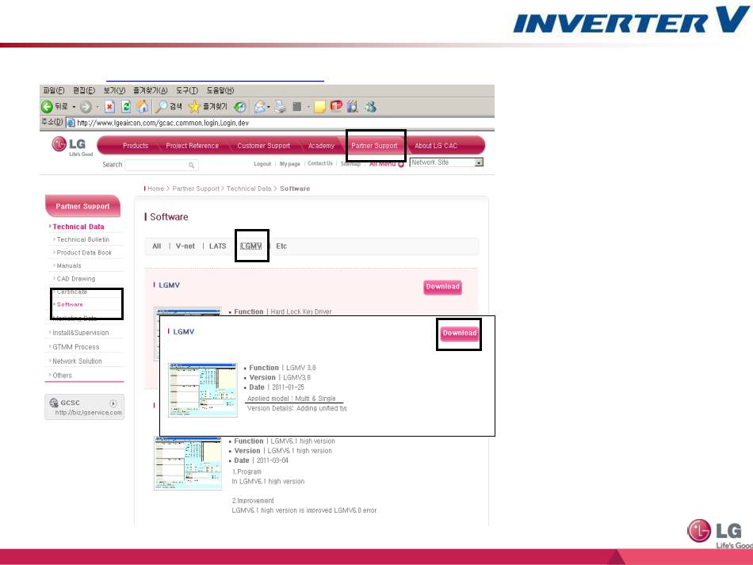This screenshot has width=753, height=565.
Task: Open the Back button history dropdown arrow
Action: coord(74,106)
